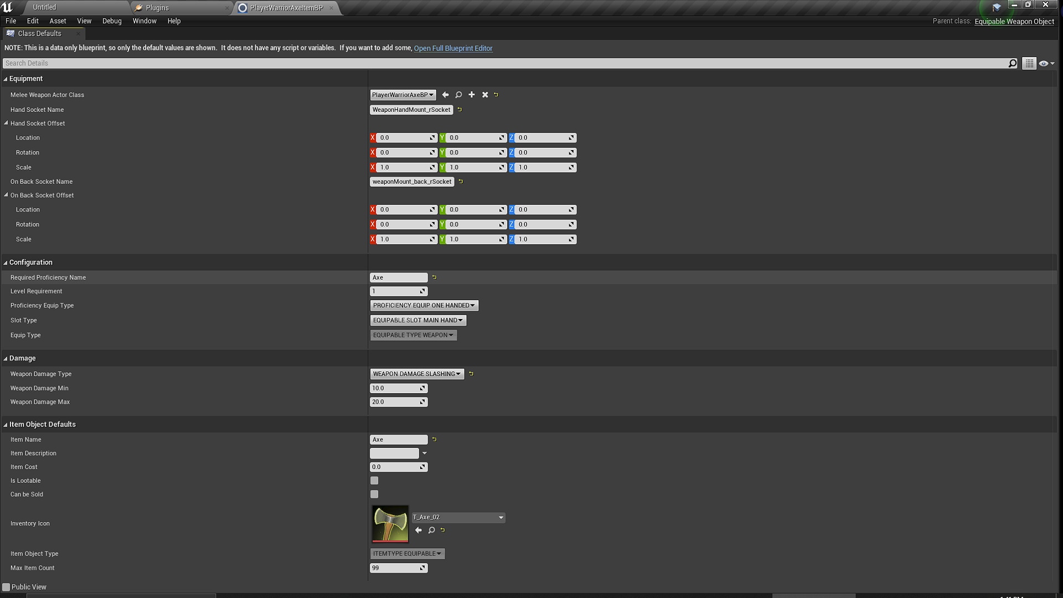Expand the Item Description dropdown arrow
This screenshot has height=598, width=1063.
(x=424, y=453)
